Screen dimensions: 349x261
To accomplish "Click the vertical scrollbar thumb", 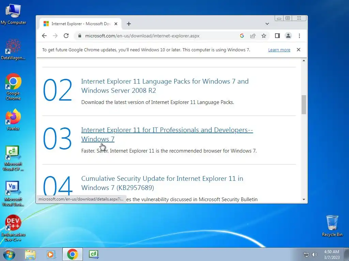I will click(304, 105).
